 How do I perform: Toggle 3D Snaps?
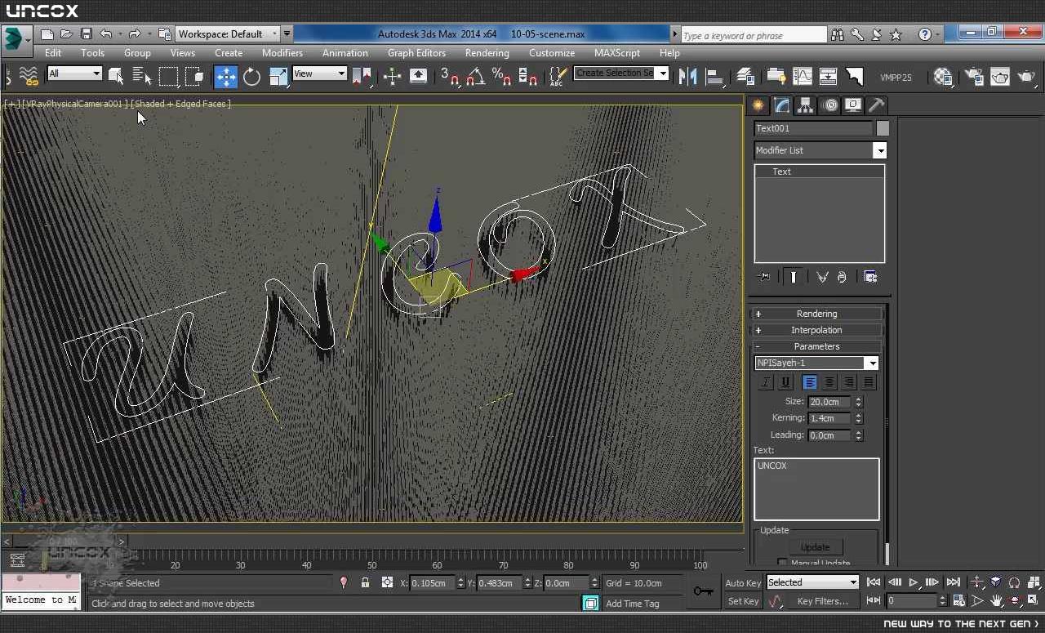click(x=450, y=77)
